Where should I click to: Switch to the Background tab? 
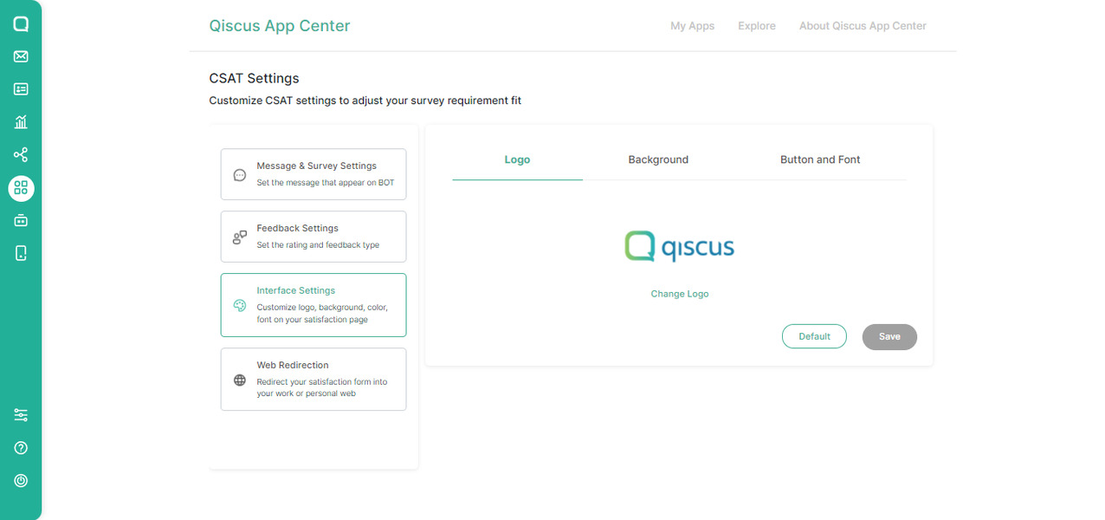(x=658, y=159)
